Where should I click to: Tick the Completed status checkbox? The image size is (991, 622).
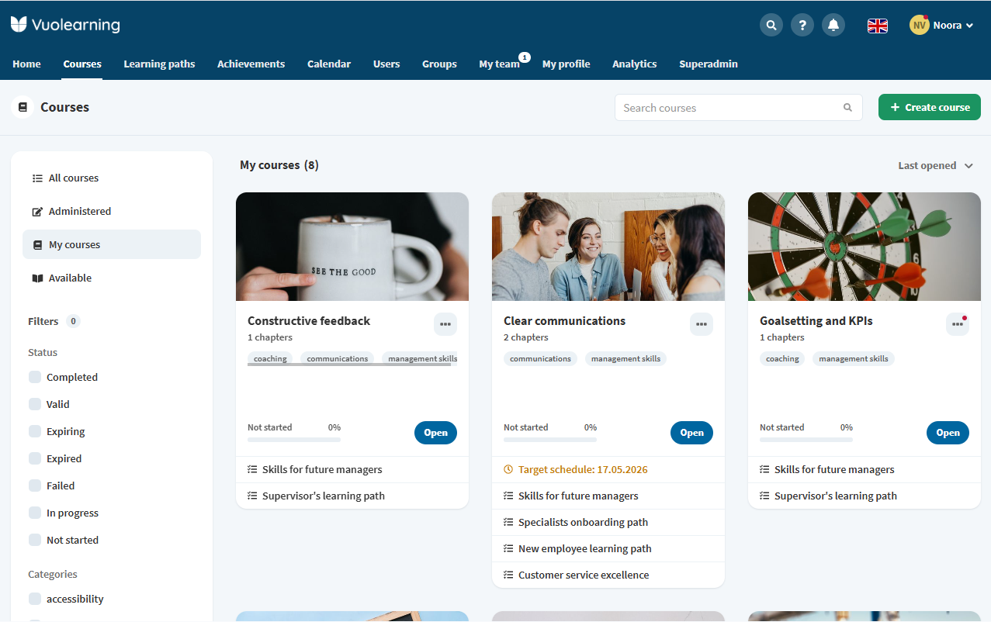point(35,377)
